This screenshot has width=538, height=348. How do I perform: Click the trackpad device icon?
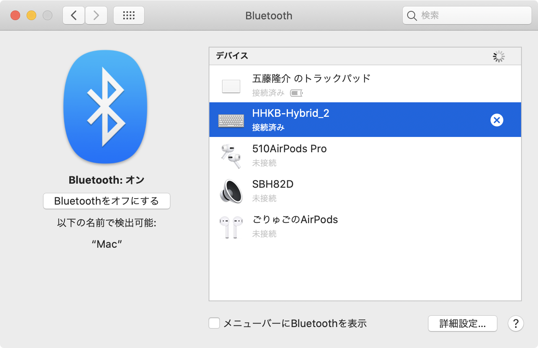pyautogui.click(x=231, y=86)
